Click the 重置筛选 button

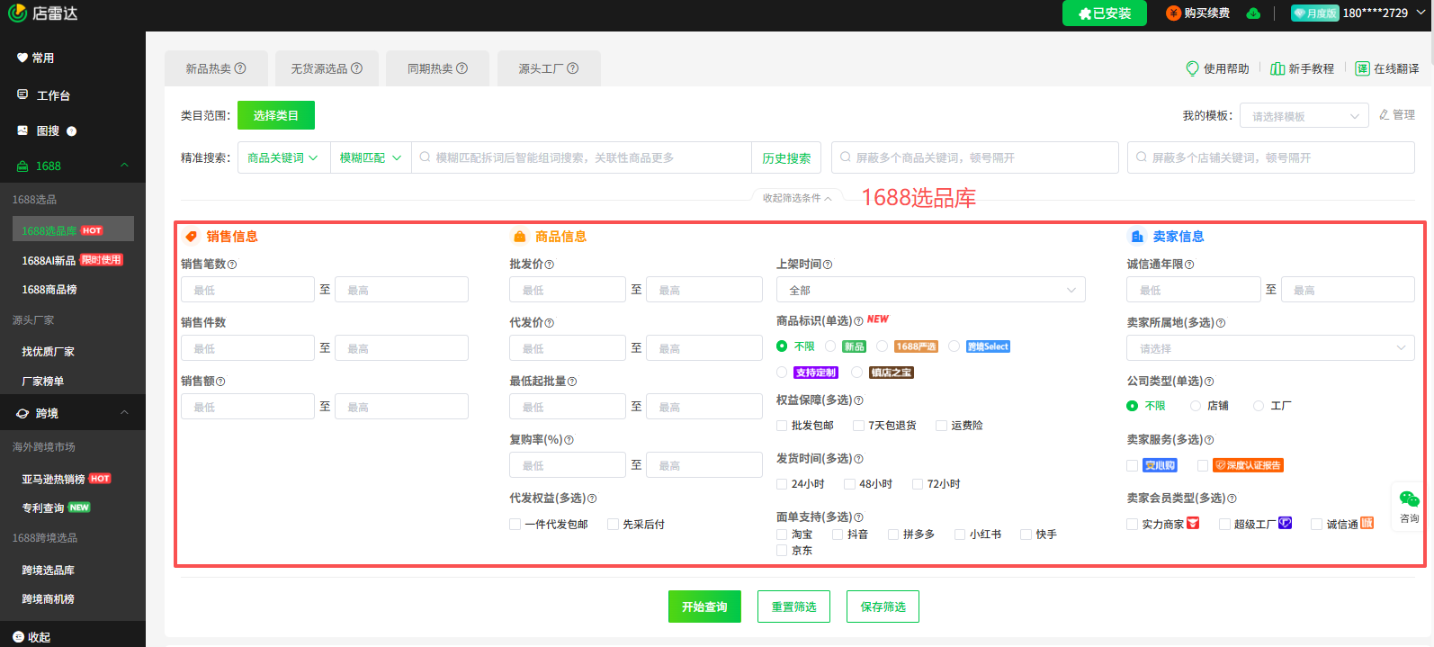click(793, 607)
